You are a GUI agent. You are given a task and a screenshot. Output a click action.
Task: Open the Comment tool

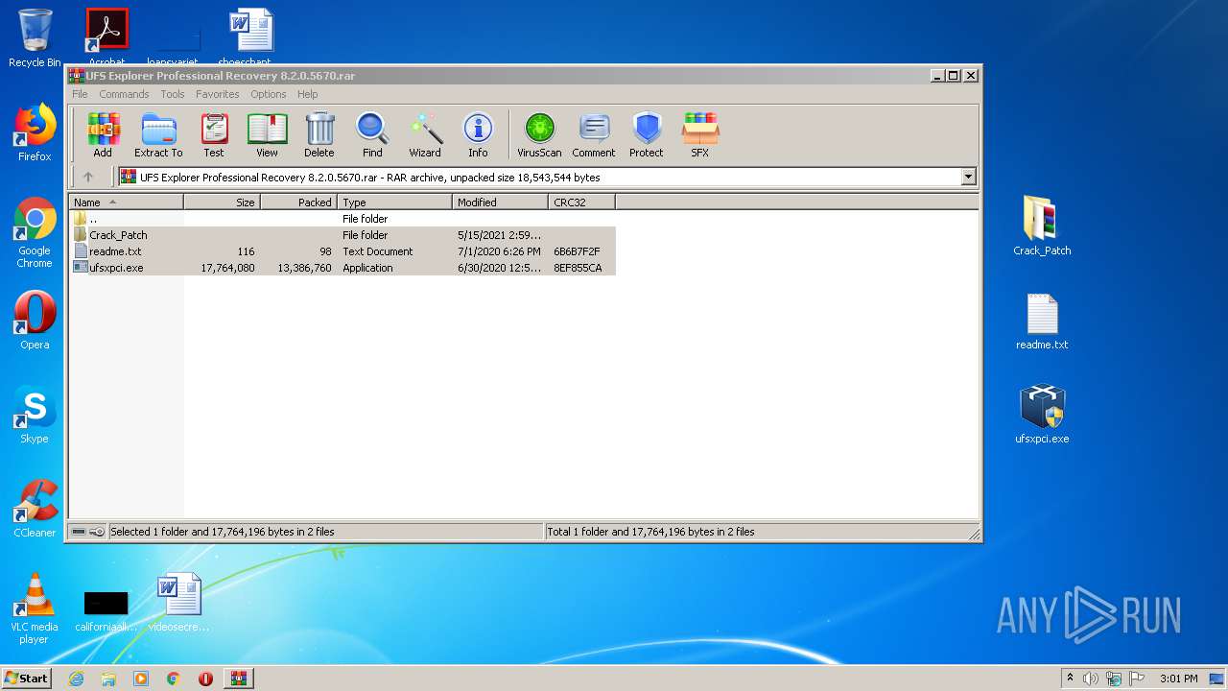click(594, 135)
